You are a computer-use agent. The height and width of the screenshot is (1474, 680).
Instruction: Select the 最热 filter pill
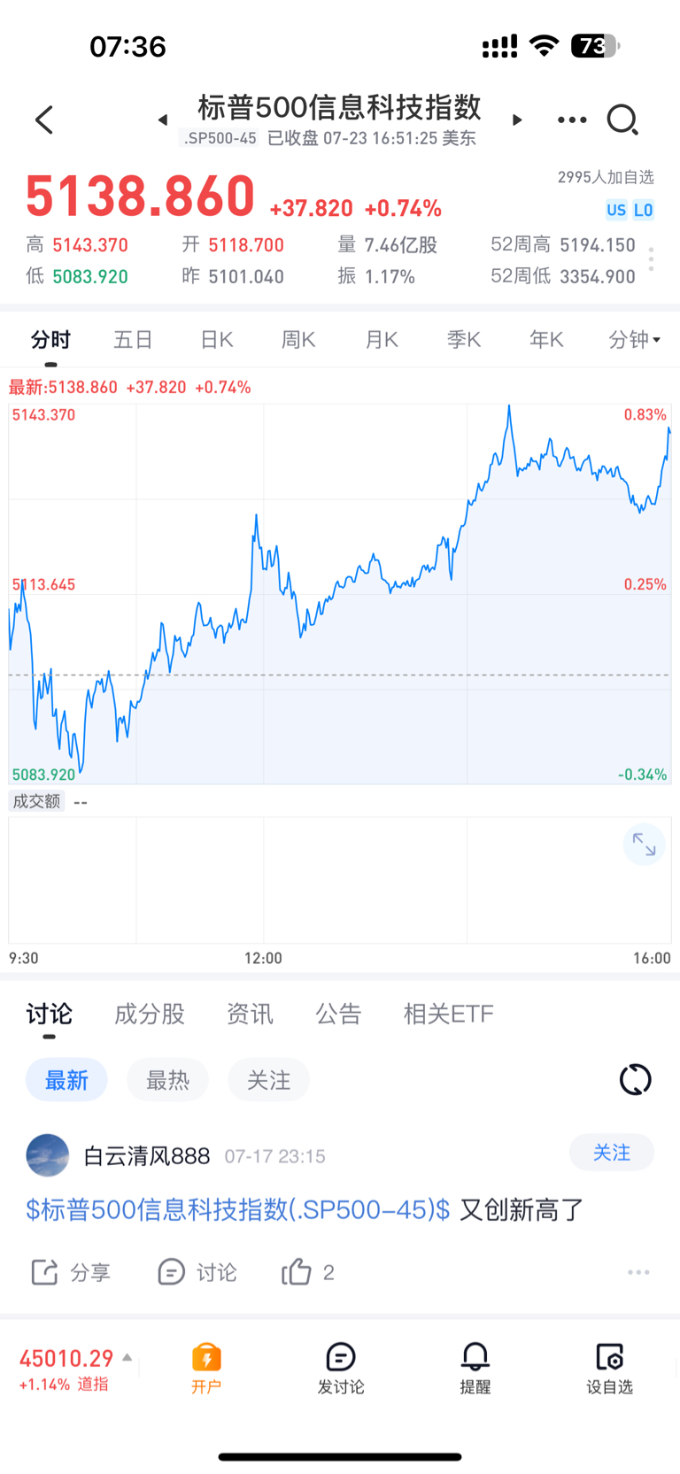pyautogui.click(x=167, y=1080)
